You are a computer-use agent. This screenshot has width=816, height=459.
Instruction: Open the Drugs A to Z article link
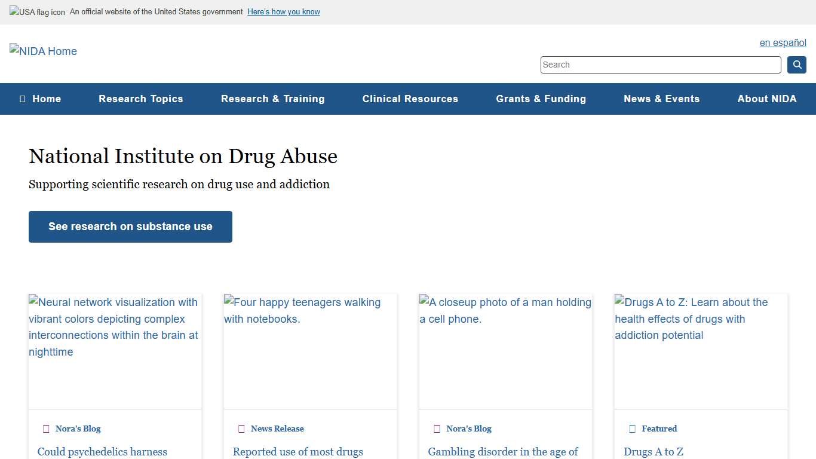[x=654, y=452]
